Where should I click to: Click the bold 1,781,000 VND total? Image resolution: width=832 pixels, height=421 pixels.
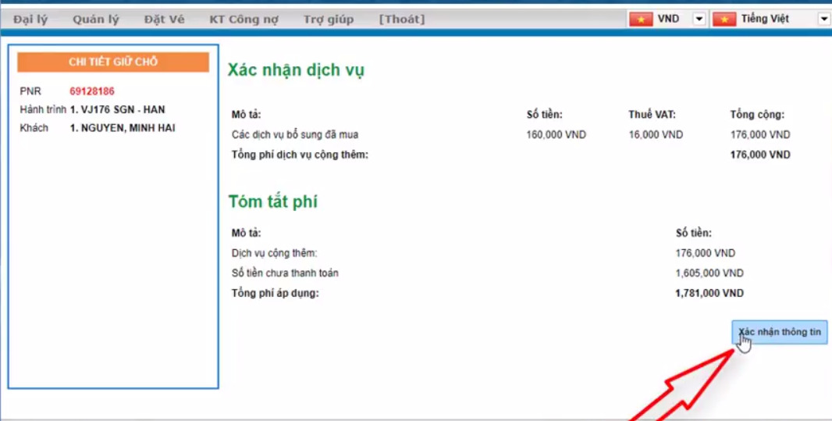click(709, 293)
